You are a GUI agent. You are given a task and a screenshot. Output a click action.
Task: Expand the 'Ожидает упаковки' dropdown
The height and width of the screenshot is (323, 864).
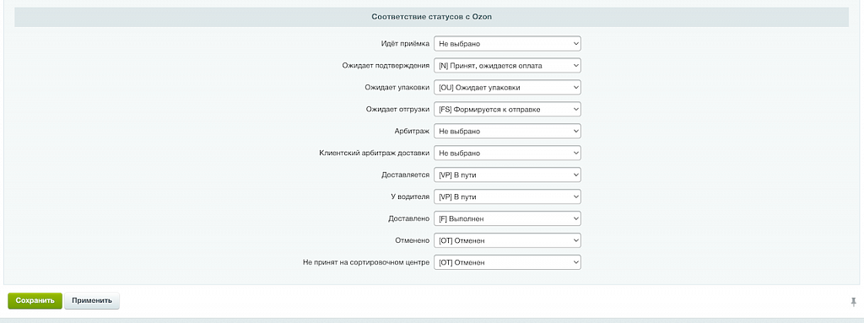point(507,88)
